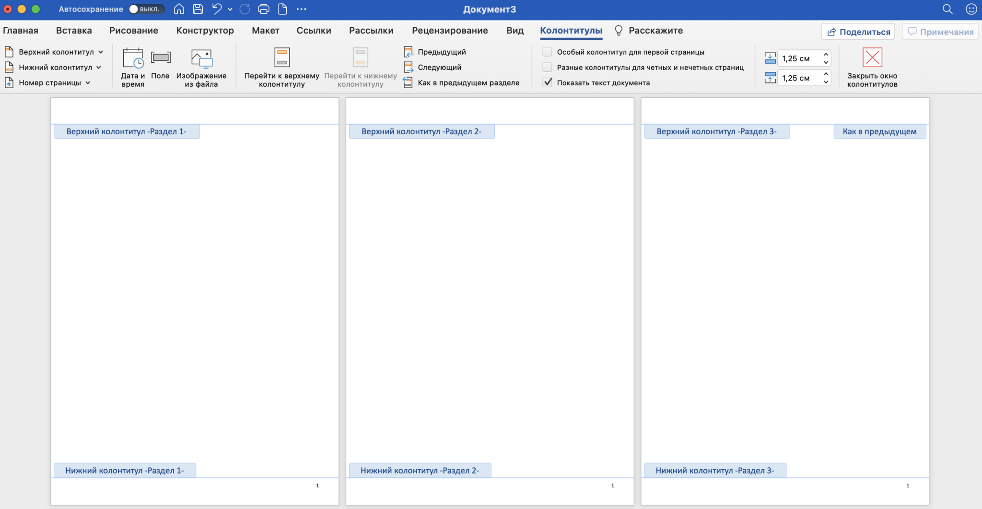Toggle the Автосохранение switch

click(x=146, y=9)
